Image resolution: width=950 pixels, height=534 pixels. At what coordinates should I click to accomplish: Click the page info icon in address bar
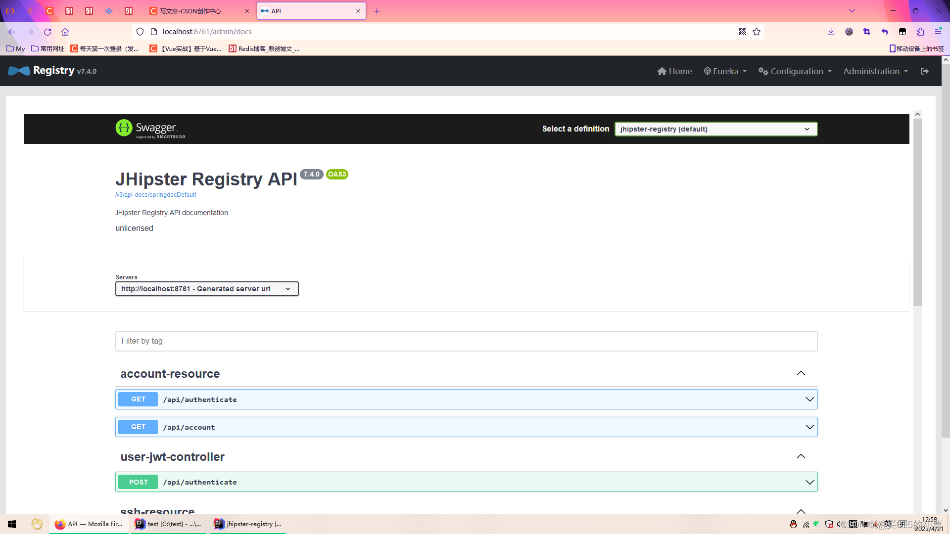154,32
